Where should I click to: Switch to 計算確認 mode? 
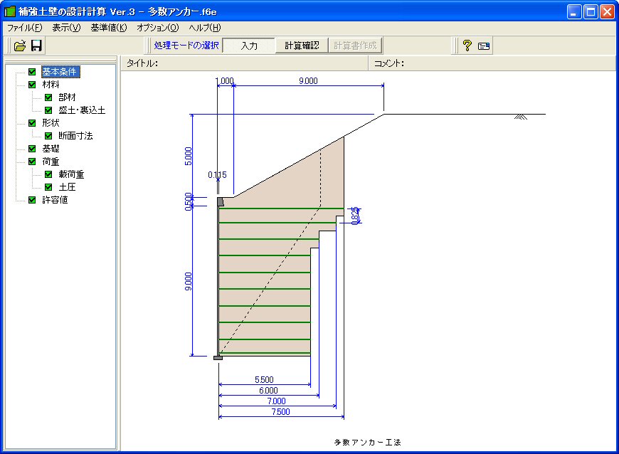coord(302,46)
